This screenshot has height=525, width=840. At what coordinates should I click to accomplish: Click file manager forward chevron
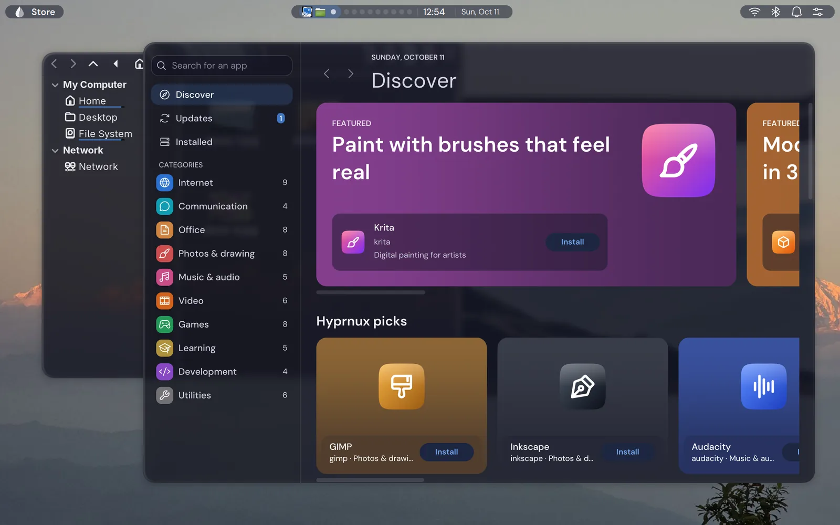pyautogui.click(x=73, y=64)
